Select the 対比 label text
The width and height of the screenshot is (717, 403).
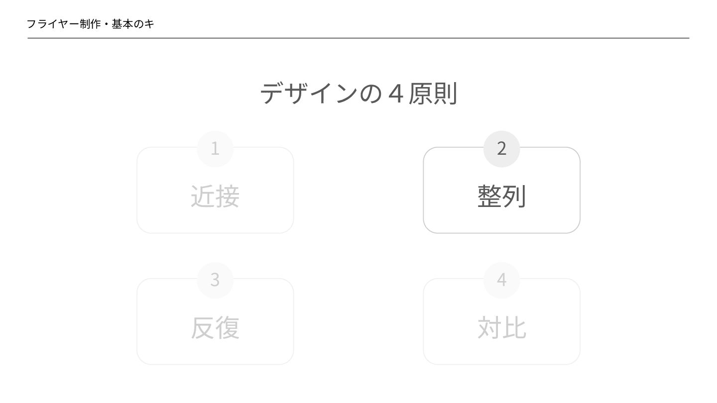(501, 328)
